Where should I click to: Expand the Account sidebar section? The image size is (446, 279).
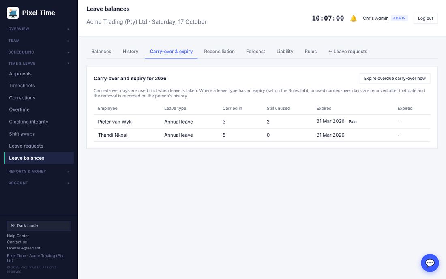[x=39, y=183]
